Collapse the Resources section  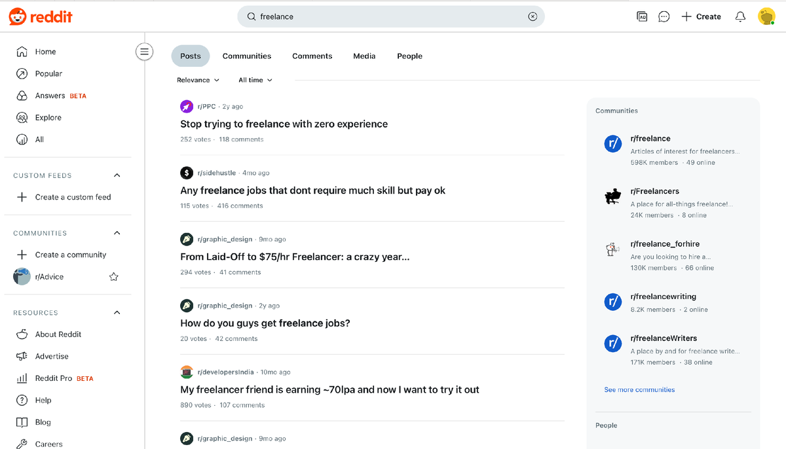117,313
